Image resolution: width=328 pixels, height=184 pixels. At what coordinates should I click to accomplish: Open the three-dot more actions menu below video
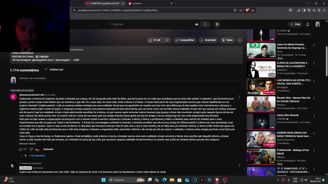240,40
